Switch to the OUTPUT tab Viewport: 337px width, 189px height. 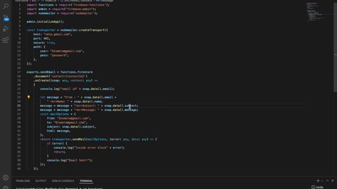coord(41,181)
